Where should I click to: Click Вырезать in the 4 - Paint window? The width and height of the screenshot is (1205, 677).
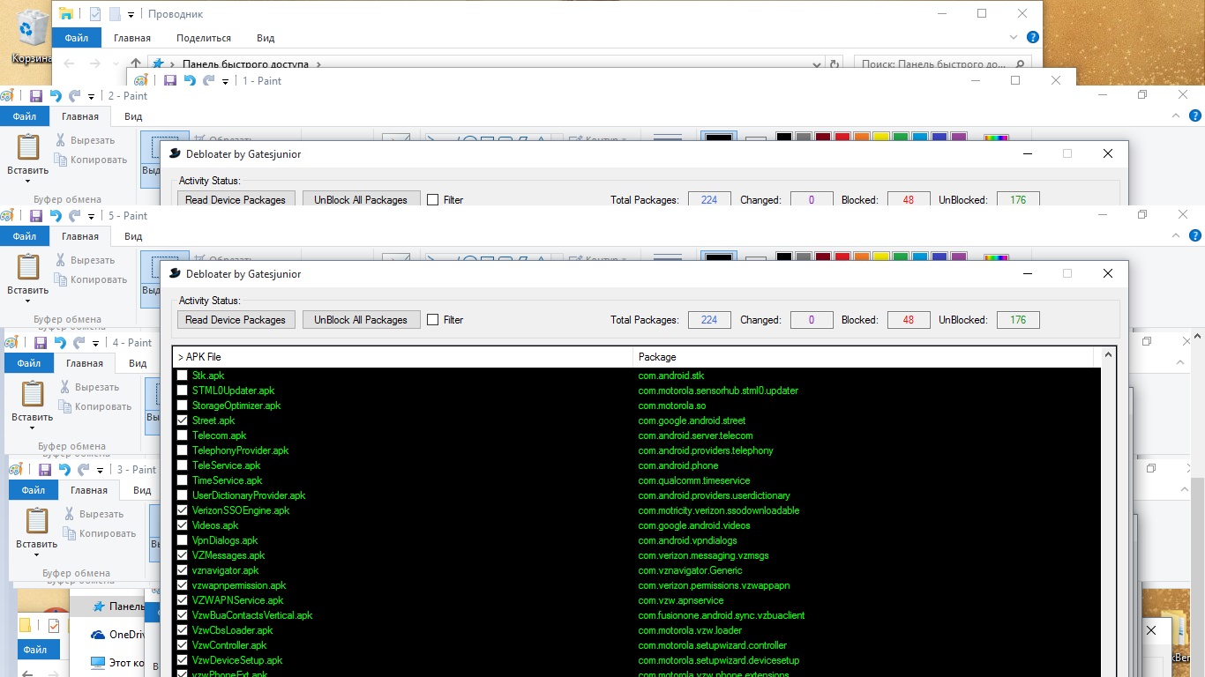(89, 387)
